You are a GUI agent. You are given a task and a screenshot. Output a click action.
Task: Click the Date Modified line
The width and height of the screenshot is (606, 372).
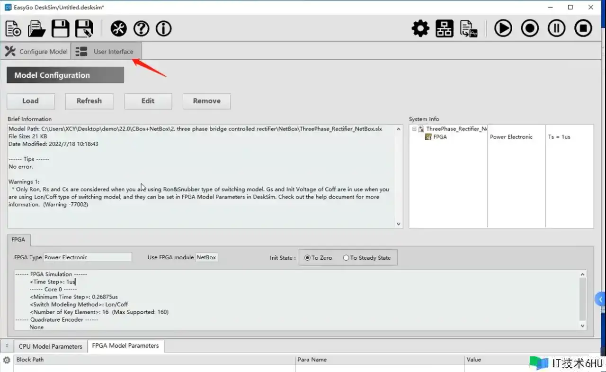[x=53, y=144]
